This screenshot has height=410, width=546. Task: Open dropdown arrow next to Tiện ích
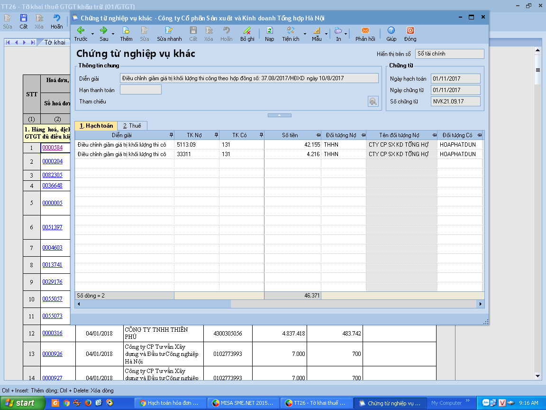coord(305,34)
